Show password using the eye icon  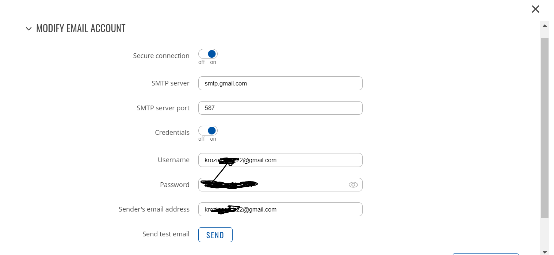point(353,185)
